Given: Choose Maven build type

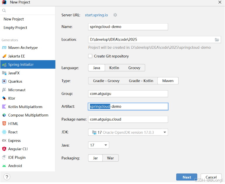Looking at the screenshot, I should [x=168, y=81].
